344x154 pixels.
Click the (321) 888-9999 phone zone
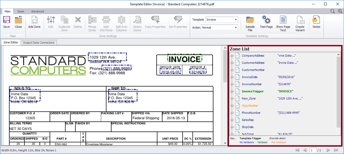coord(117,68)
